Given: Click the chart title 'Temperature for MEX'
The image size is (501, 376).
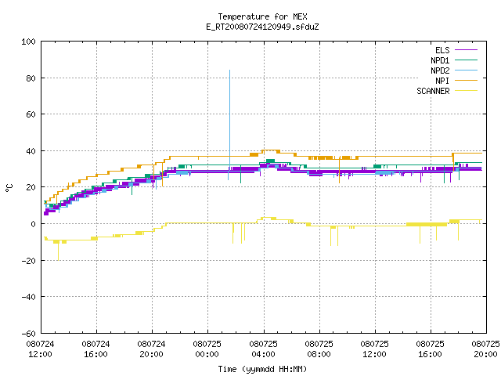Looking at the screenshot, I should 262,16.
